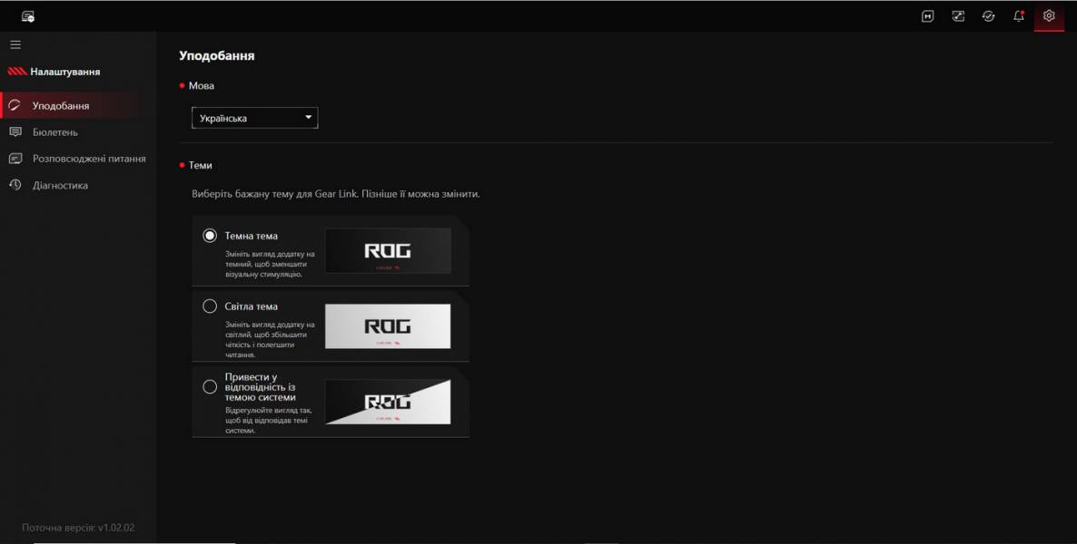The width and height of the screenshot is (1077, 544).
Task: Click the dark theme ROG preview image
Action: pyautogui.click(x=389, y=250)
